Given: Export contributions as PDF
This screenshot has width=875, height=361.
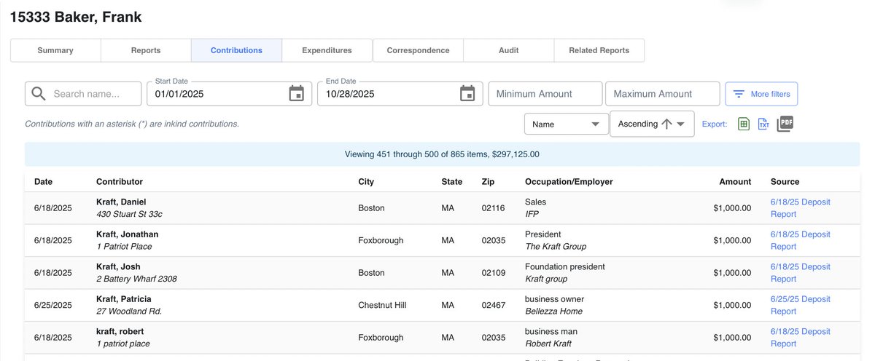Looking at the screenshot, I should 785,123.
